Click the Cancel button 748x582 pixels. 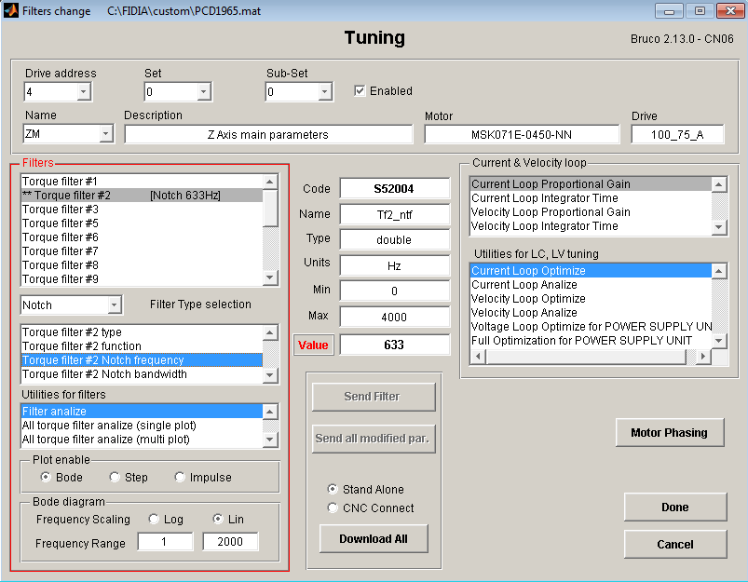pos(674,545)
